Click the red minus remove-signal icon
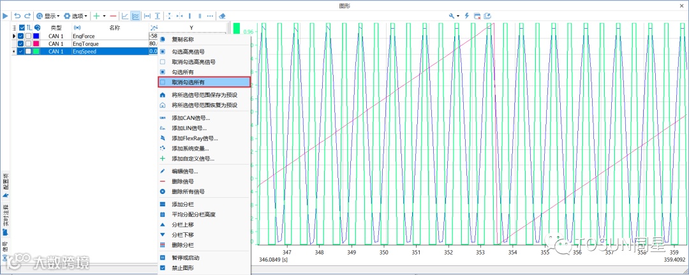This screenshot has width=689, height=275. [x=113, y=16]
